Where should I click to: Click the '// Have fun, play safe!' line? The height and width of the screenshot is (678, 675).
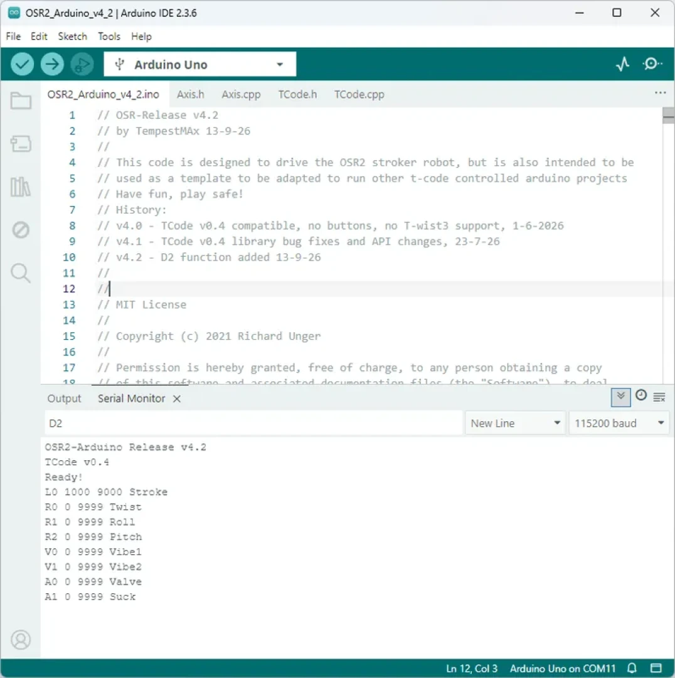[170, 194]
